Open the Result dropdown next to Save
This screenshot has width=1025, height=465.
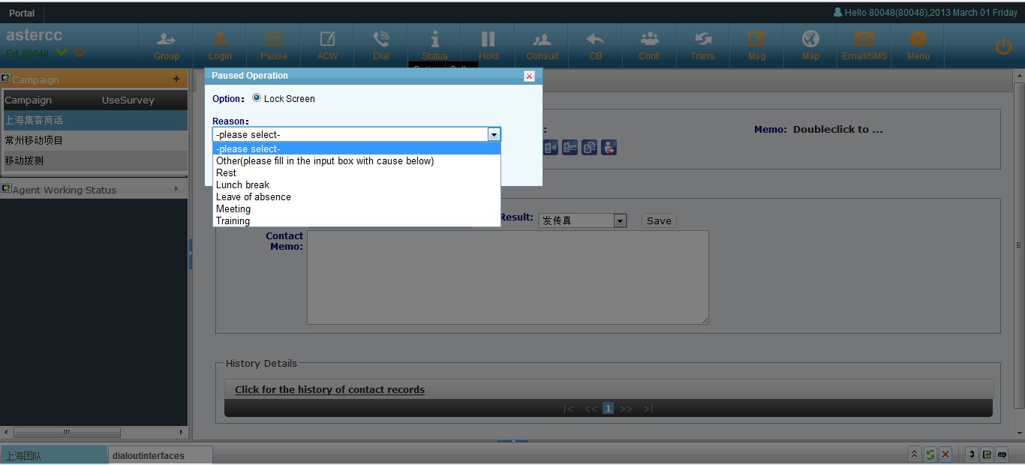620,220
